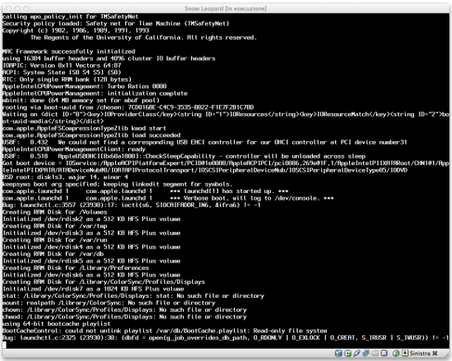Click the window resize grip corner
The height and width of the screenshot is (361, 452).
click(446, 355)
